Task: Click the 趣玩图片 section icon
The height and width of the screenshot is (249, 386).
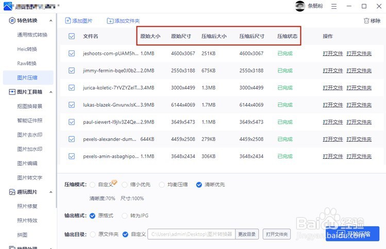Action: [x=12, y=192]
